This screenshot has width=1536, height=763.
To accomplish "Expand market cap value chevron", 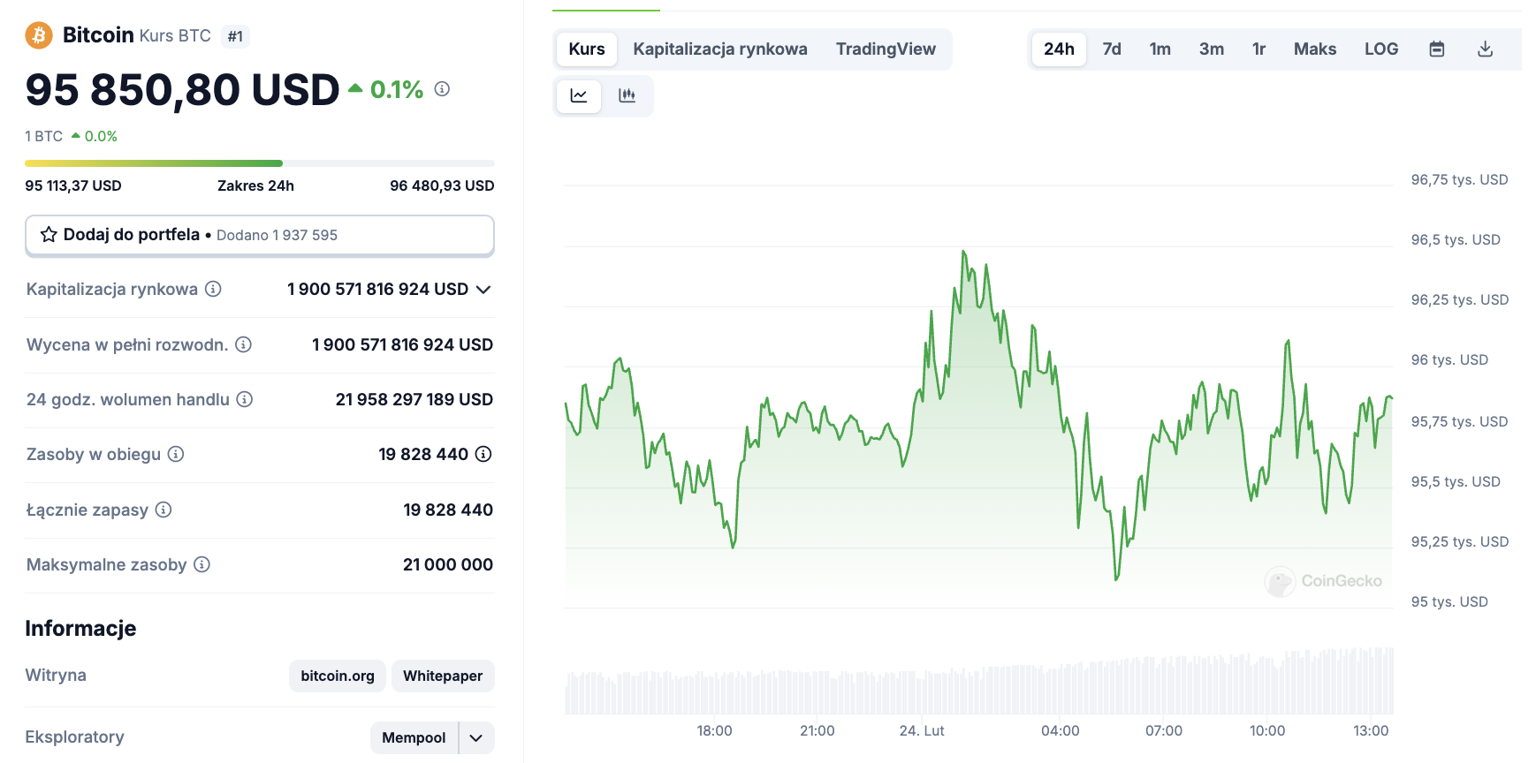I will 483,290.
